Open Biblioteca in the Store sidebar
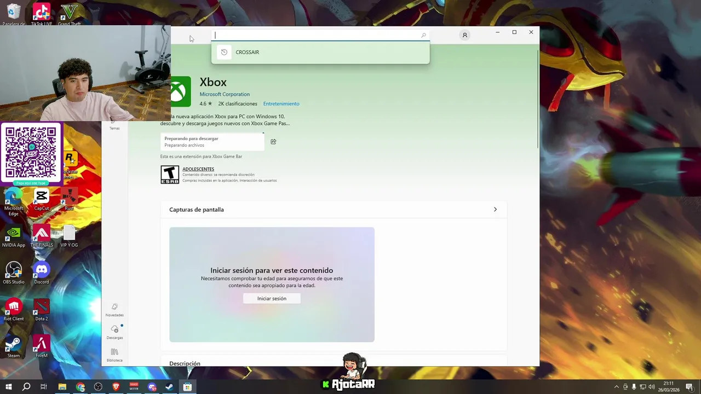The height and width of the screenshot is (394, 701). point(114,355)
